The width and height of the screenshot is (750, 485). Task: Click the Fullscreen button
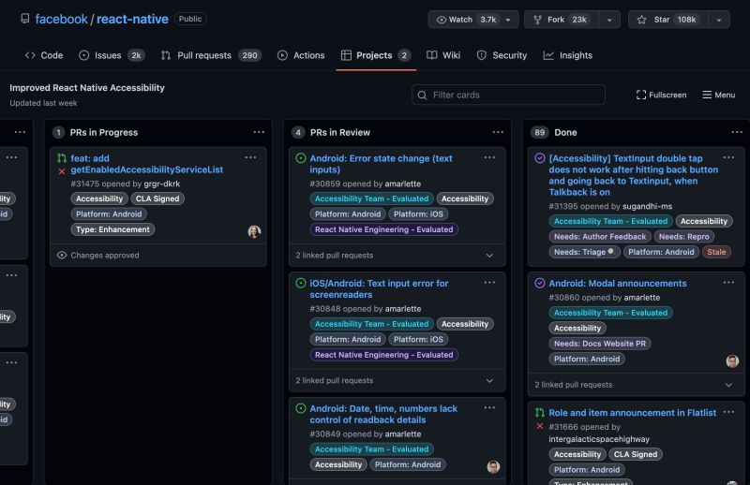[x=661, y=95]
